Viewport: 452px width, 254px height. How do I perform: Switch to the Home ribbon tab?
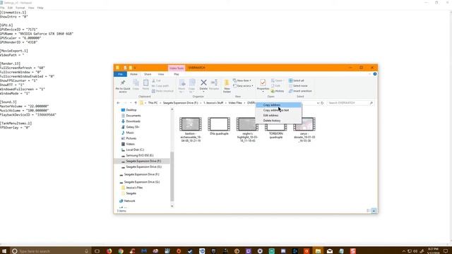tap(133, 74)
